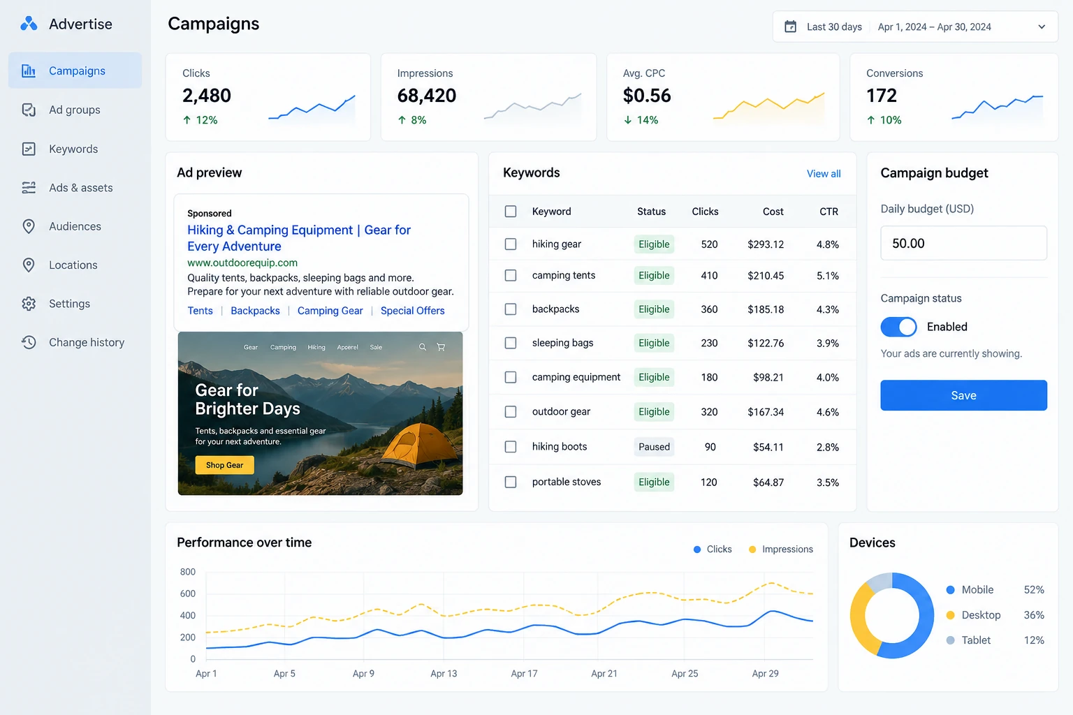
Task: Open Ad groups in the sidebar
Action: pyautogui.click(x=75, y=110)
